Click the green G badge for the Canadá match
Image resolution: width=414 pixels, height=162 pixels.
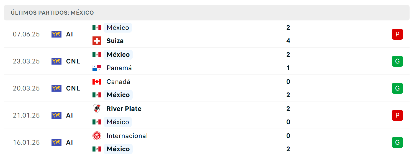point(397,88)
